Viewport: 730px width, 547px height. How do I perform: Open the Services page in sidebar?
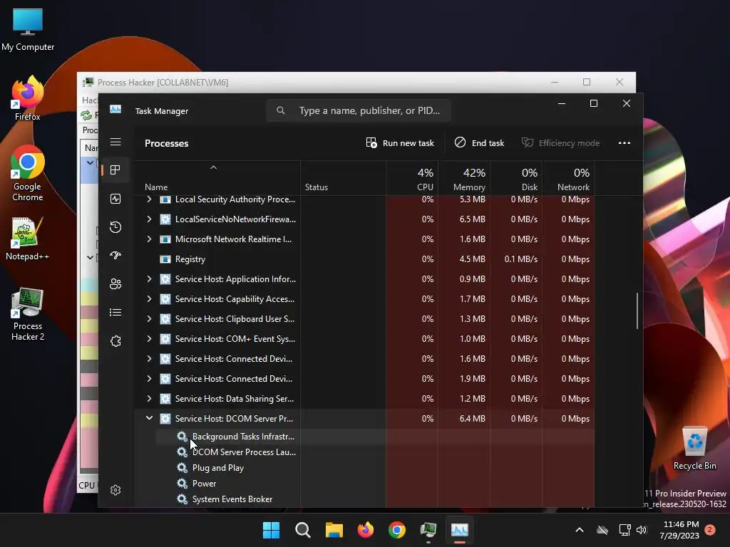pyautogui.click(x=115, y=341)
